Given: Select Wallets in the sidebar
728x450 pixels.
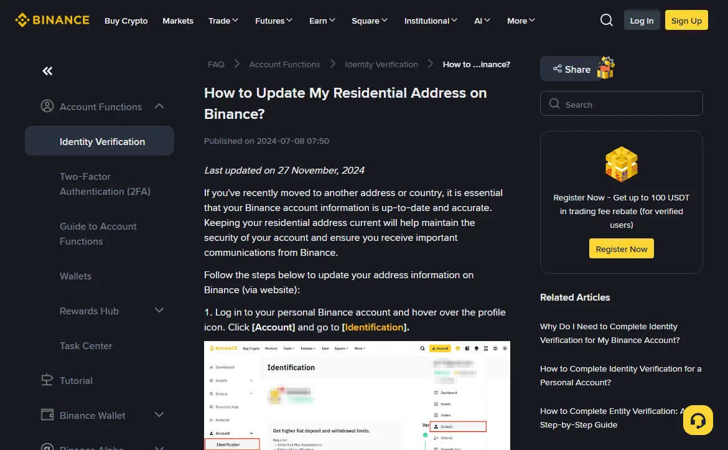Looking at the screenshot, I should click(75, 276).
